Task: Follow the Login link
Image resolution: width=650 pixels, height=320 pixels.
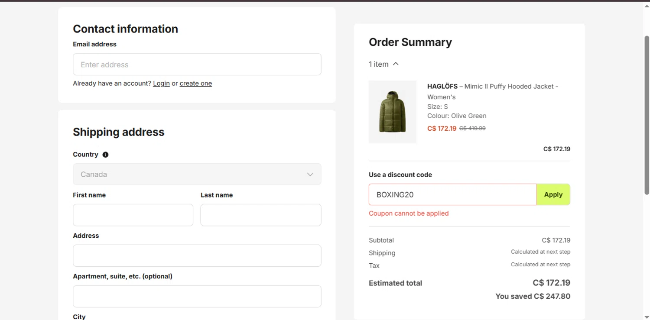Action: pos(161,84)
